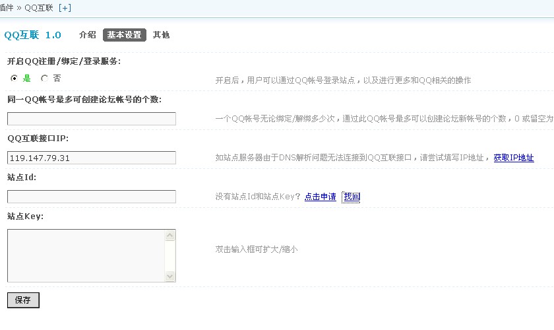Select the 基本设置 tab

click(x=125, y=35)
